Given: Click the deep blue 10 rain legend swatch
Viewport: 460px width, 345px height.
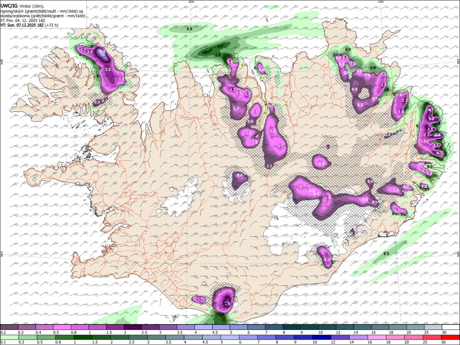Looking at the screenshot, I should [x=321, y=337].
